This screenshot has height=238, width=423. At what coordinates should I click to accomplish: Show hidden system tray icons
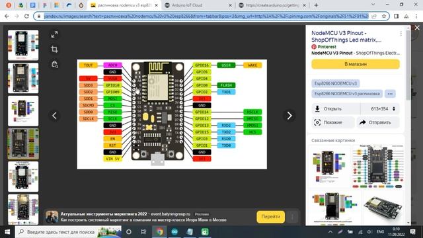point(330,232)
